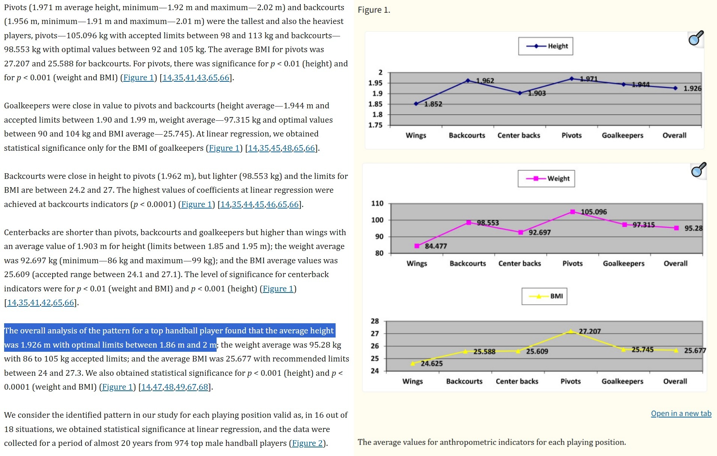Click the 105.096 data label on Weight chart
The height and width of the screenshot is (456, 717).
(594, 212)
